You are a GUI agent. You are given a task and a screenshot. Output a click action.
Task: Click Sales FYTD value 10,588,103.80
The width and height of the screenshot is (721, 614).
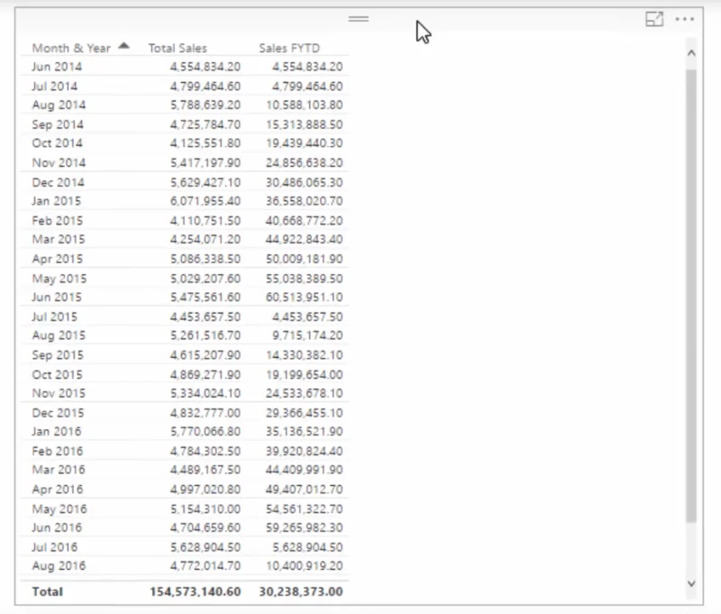click(304, 105)
